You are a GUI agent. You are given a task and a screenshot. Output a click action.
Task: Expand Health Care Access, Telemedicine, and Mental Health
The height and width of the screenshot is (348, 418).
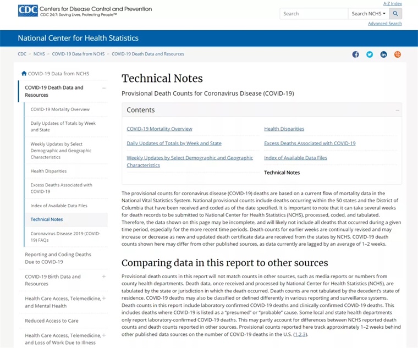pos(103,299)
